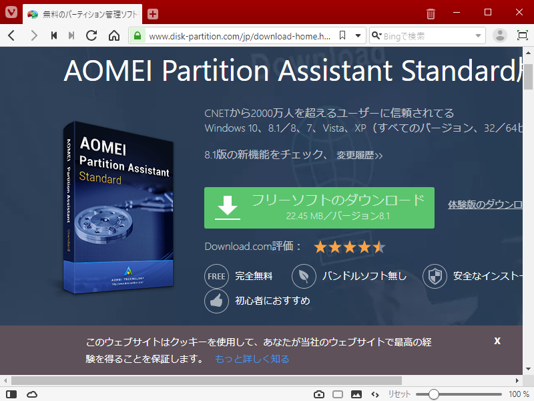Viewport: 534px width, 401px height.
Task: Click the Bing search field
Action: tap(427, 36)
